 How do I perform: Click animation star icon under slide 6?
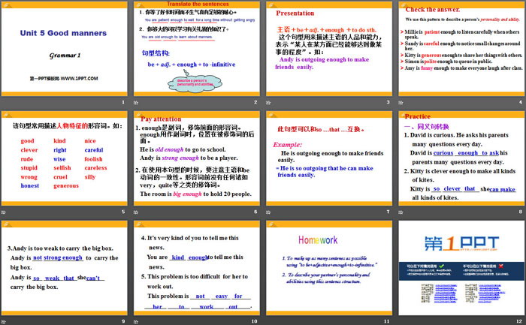tap(136, 212)
